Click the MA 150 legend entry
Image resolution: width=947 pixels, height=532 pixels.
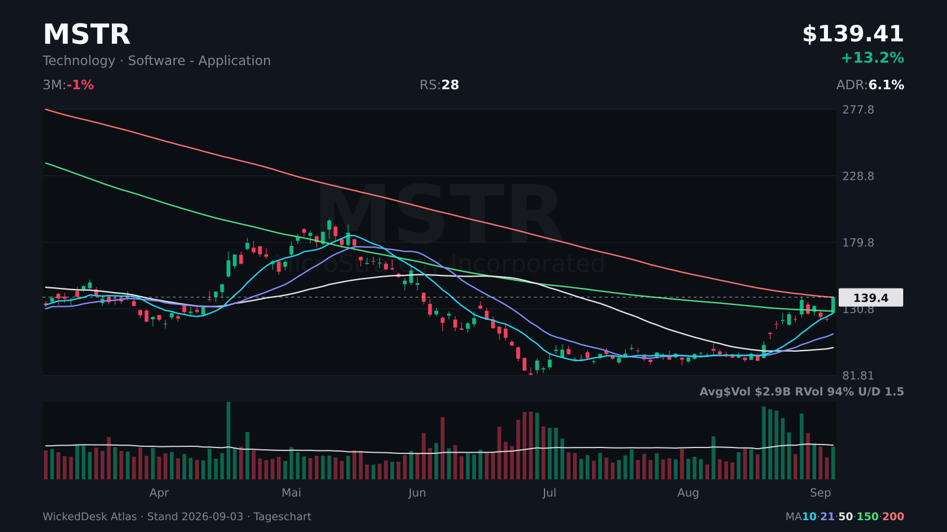868,517
